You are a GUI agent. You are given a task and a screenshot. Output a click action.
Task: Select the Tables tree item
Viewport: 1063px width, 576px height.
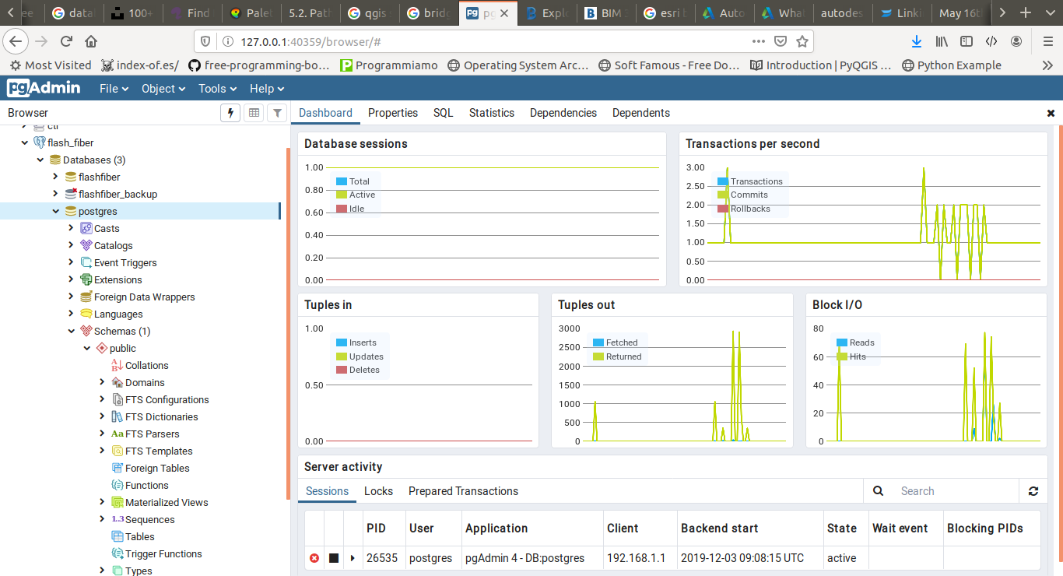tap(139, 536)
